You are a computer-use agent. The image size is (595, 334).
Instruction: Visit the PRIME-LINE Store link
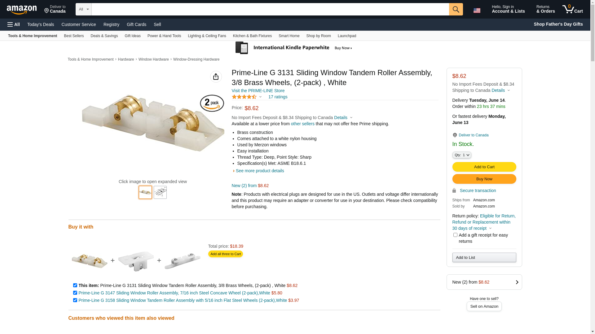click(258, 91)
